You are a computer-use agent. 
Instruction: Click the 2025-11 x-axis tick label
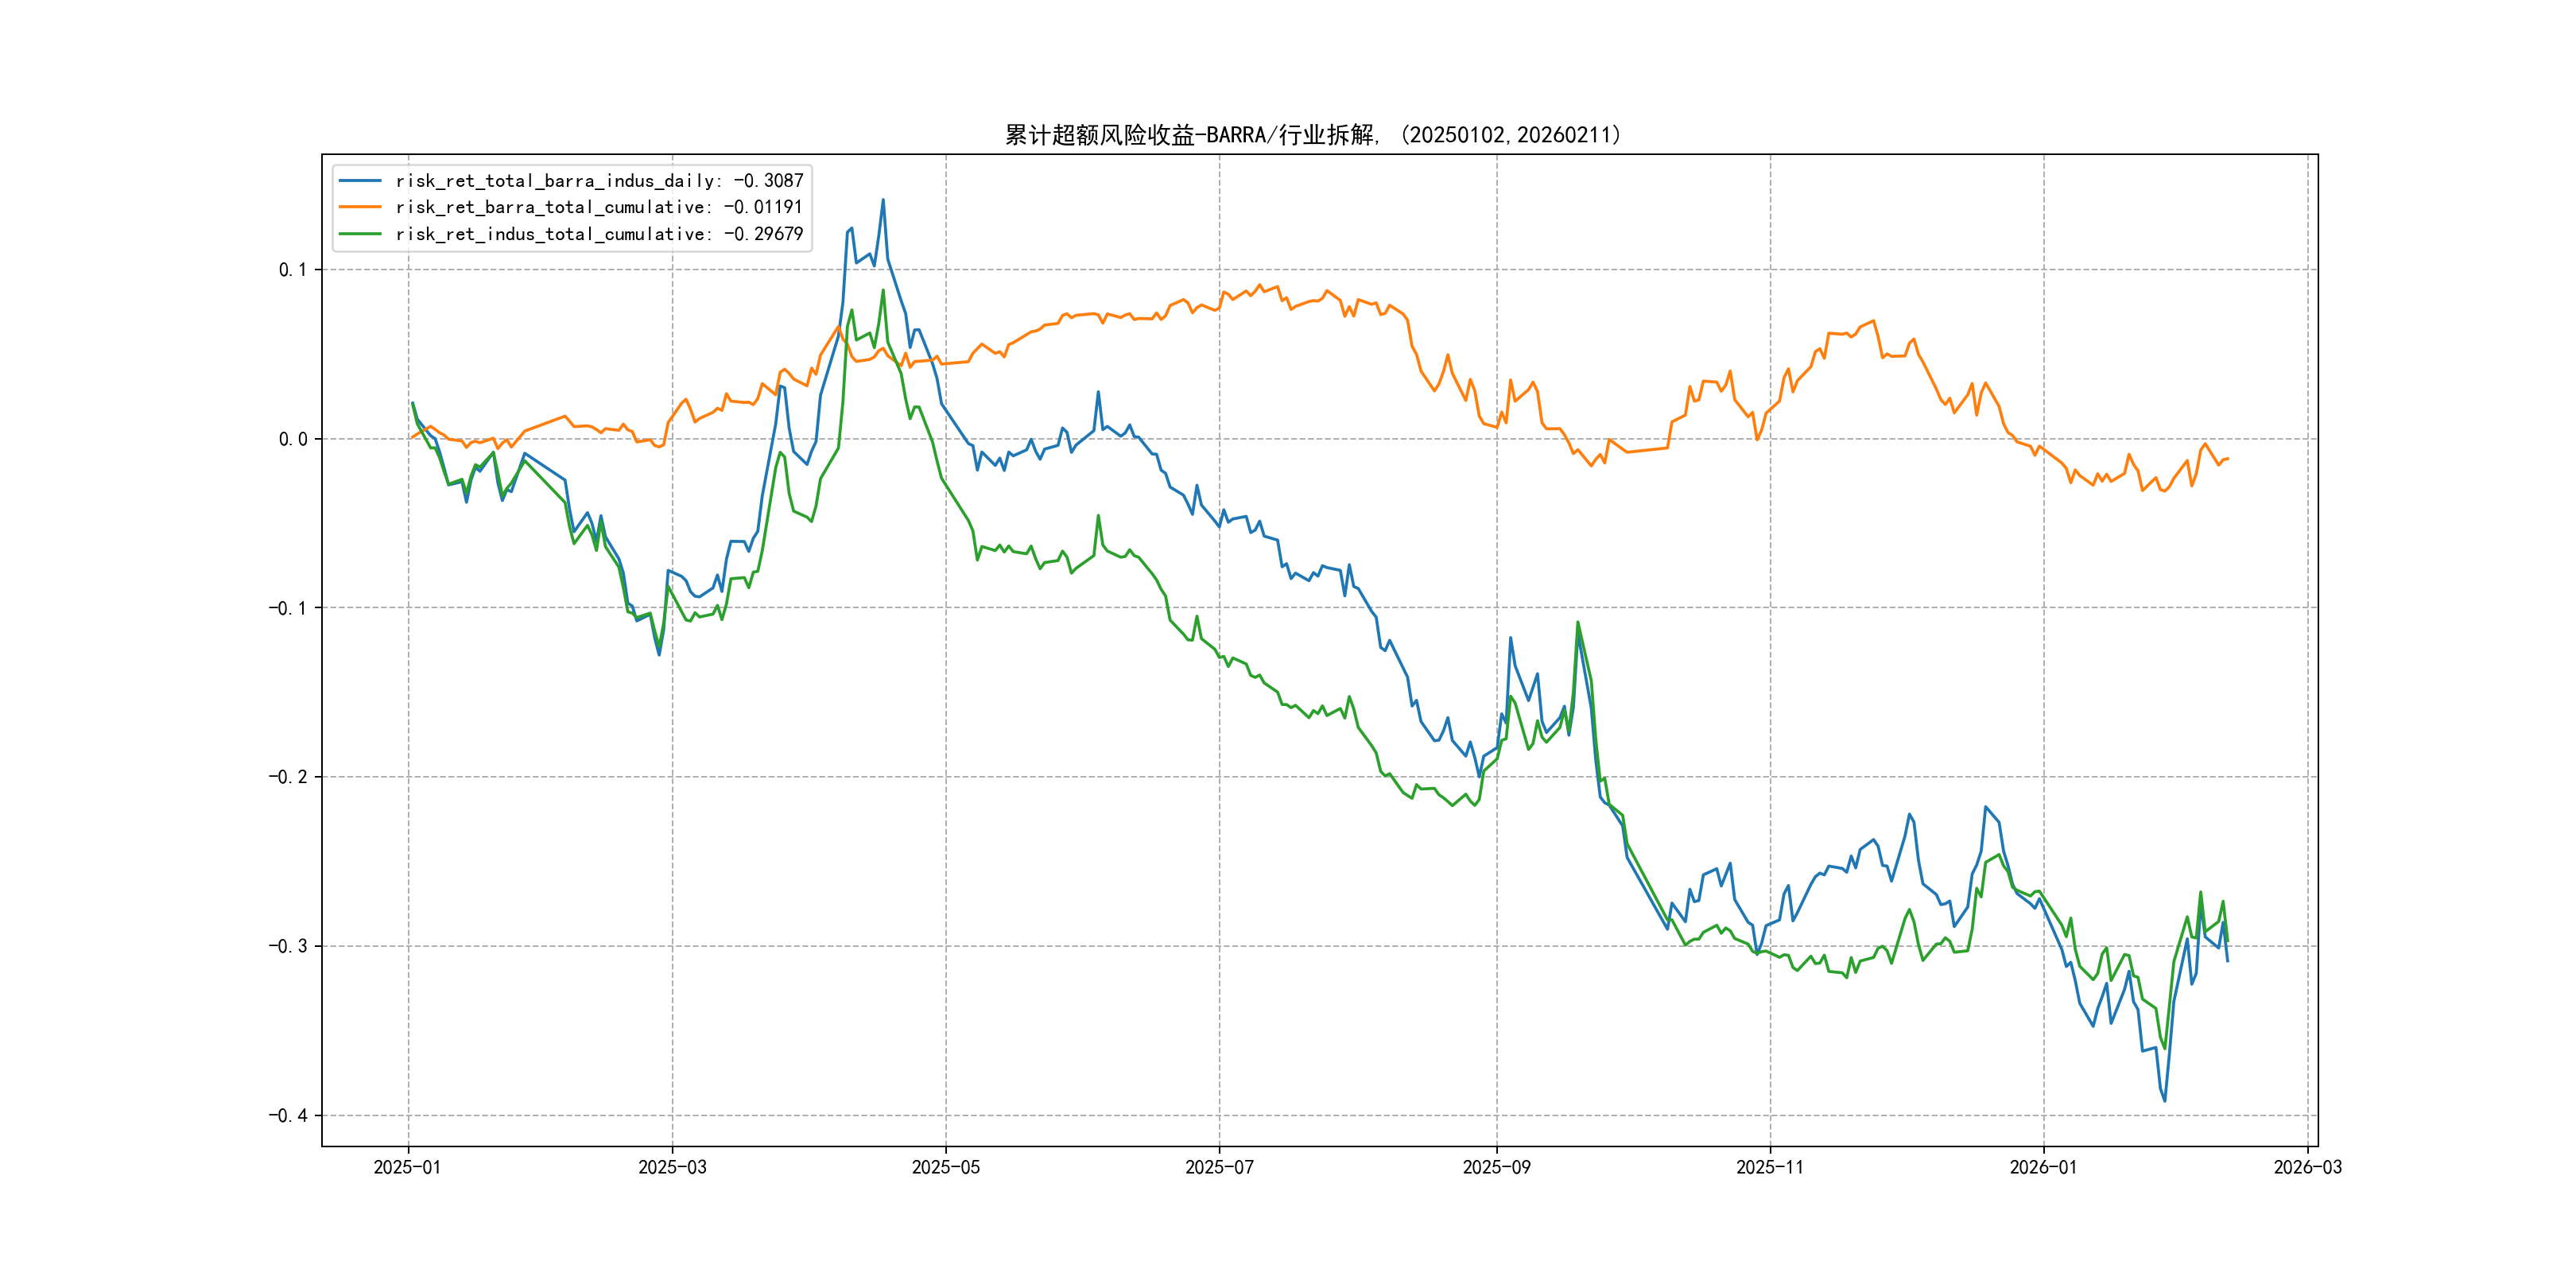point(1770,1167)
